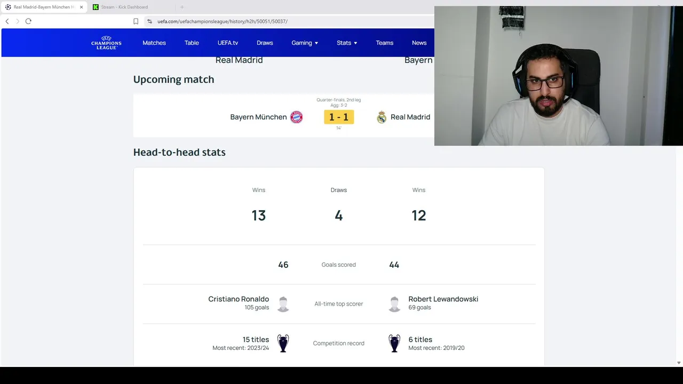
Task: Click the Cristiano Ronaldo name link
Action: (239, 299)
